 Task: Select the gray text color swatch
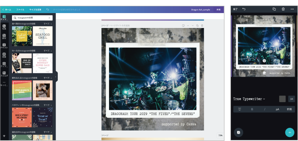pos(282,99)
